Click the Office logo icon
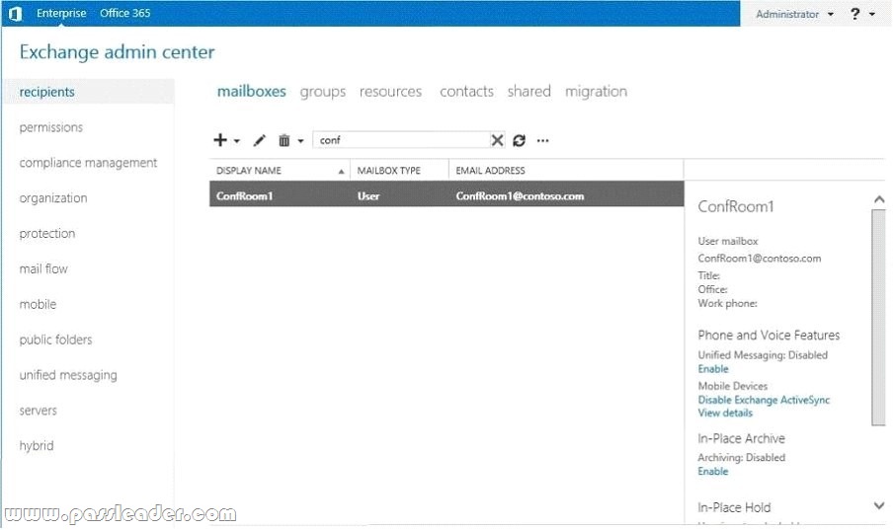894x530 pixels. (x=16, y=13)
